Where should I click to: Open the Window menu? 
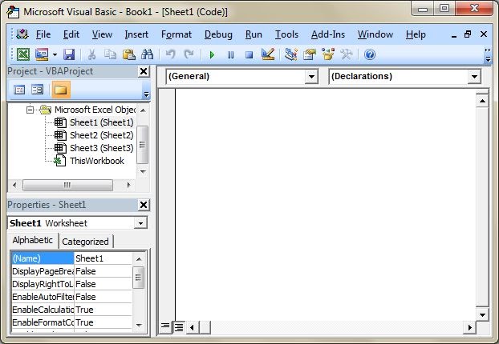coord(375,34)
